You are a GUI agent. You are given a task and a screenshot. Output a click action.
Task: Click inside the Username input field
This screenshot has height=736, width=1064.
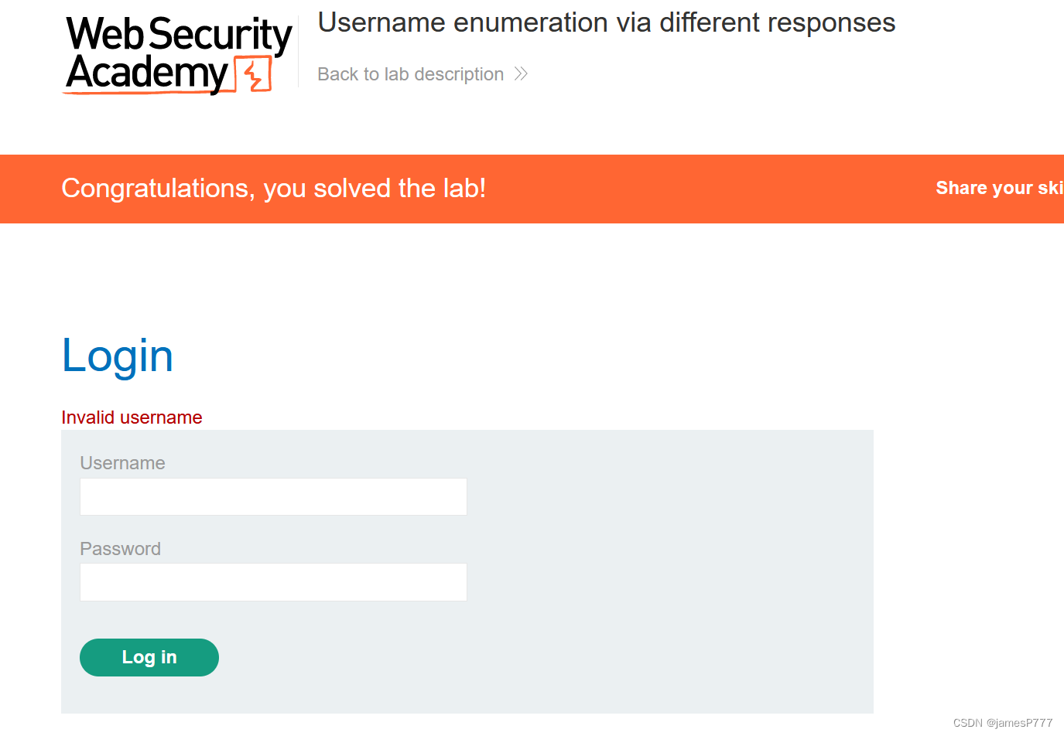pyautogui.click(x=273, y=496)
